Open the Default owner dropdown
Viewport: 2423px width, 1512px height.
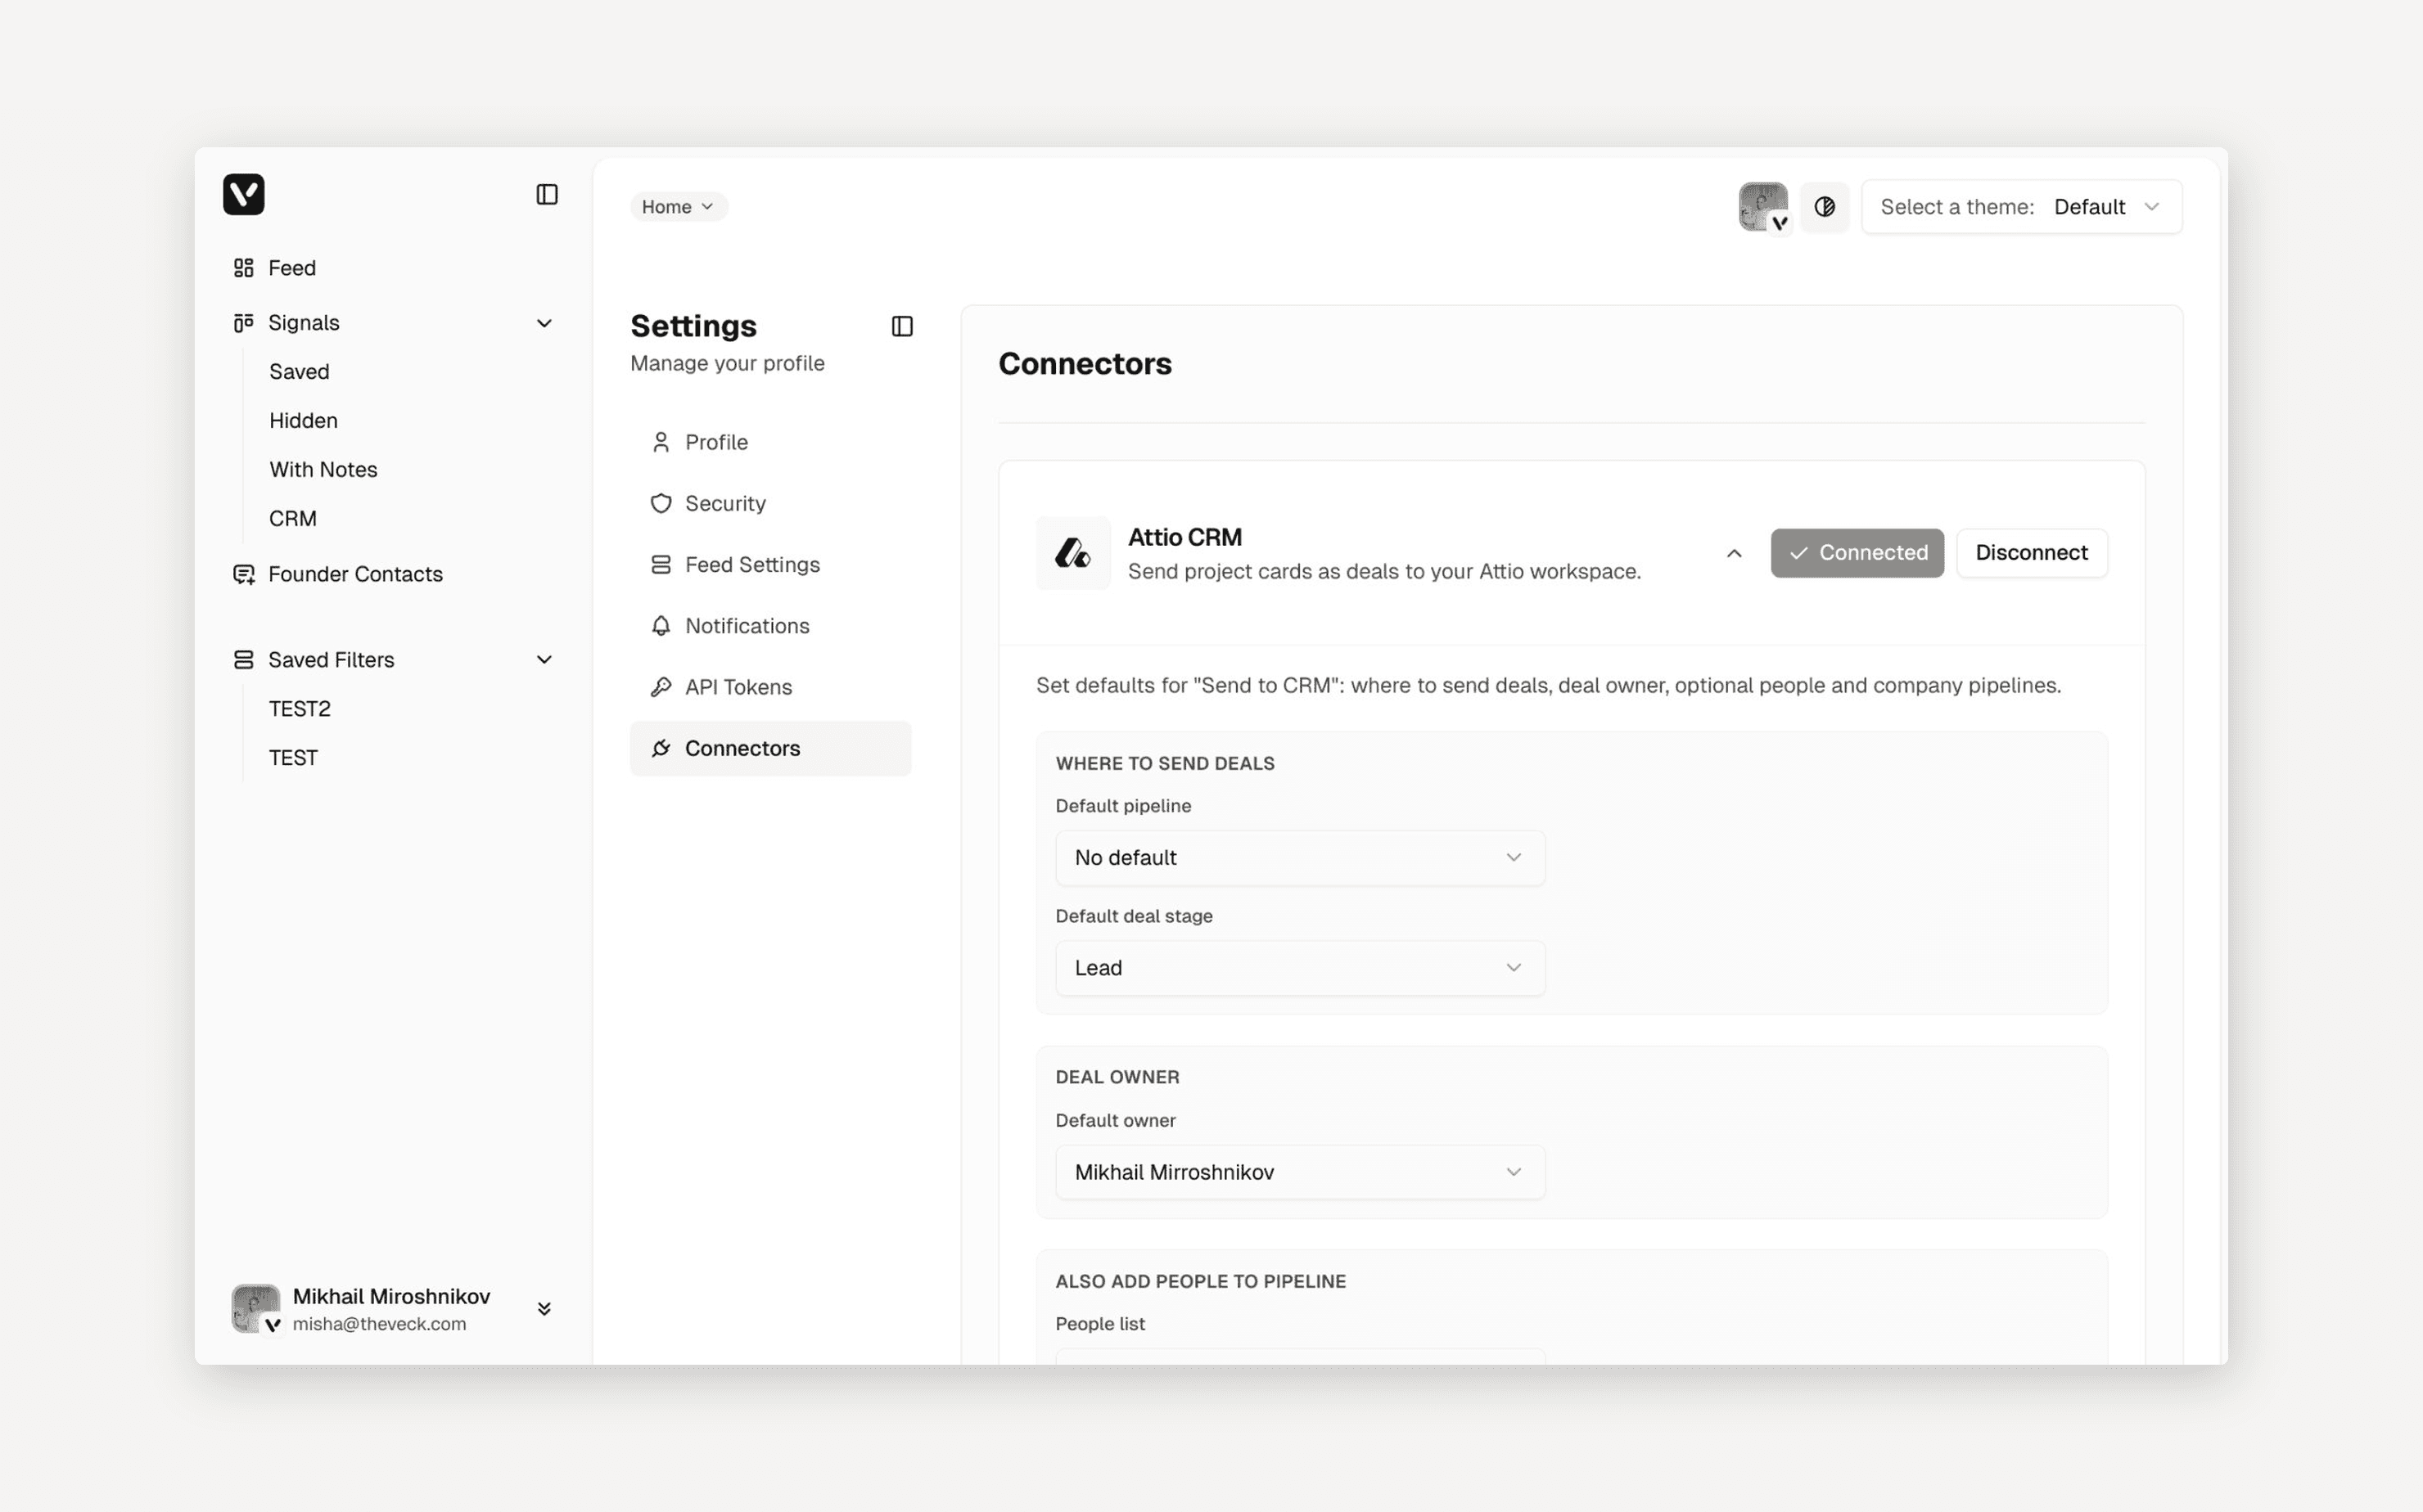click(1298, 1172)
